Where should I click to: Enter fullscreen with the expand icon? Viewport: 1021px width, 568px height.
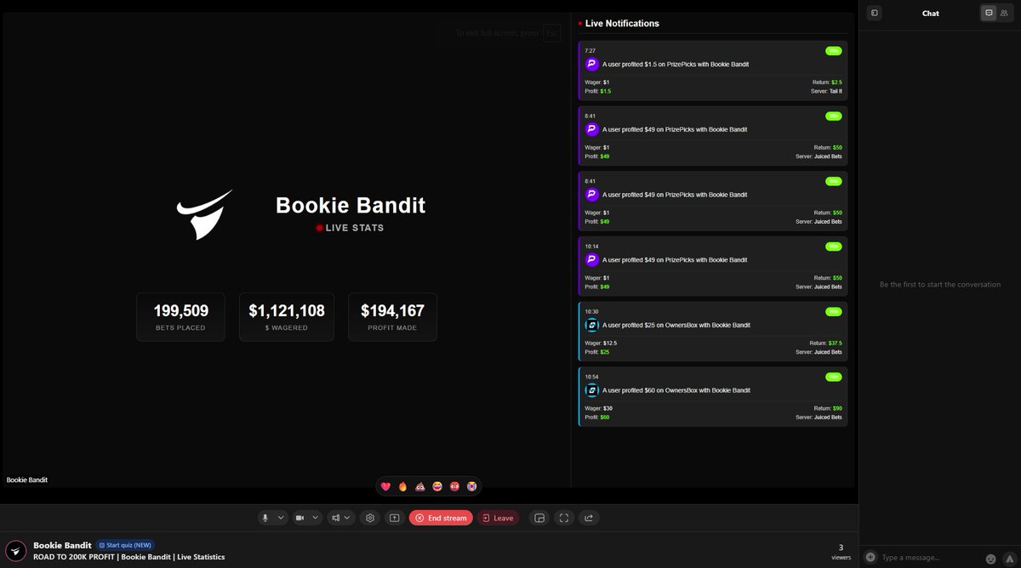coord(564,517)
